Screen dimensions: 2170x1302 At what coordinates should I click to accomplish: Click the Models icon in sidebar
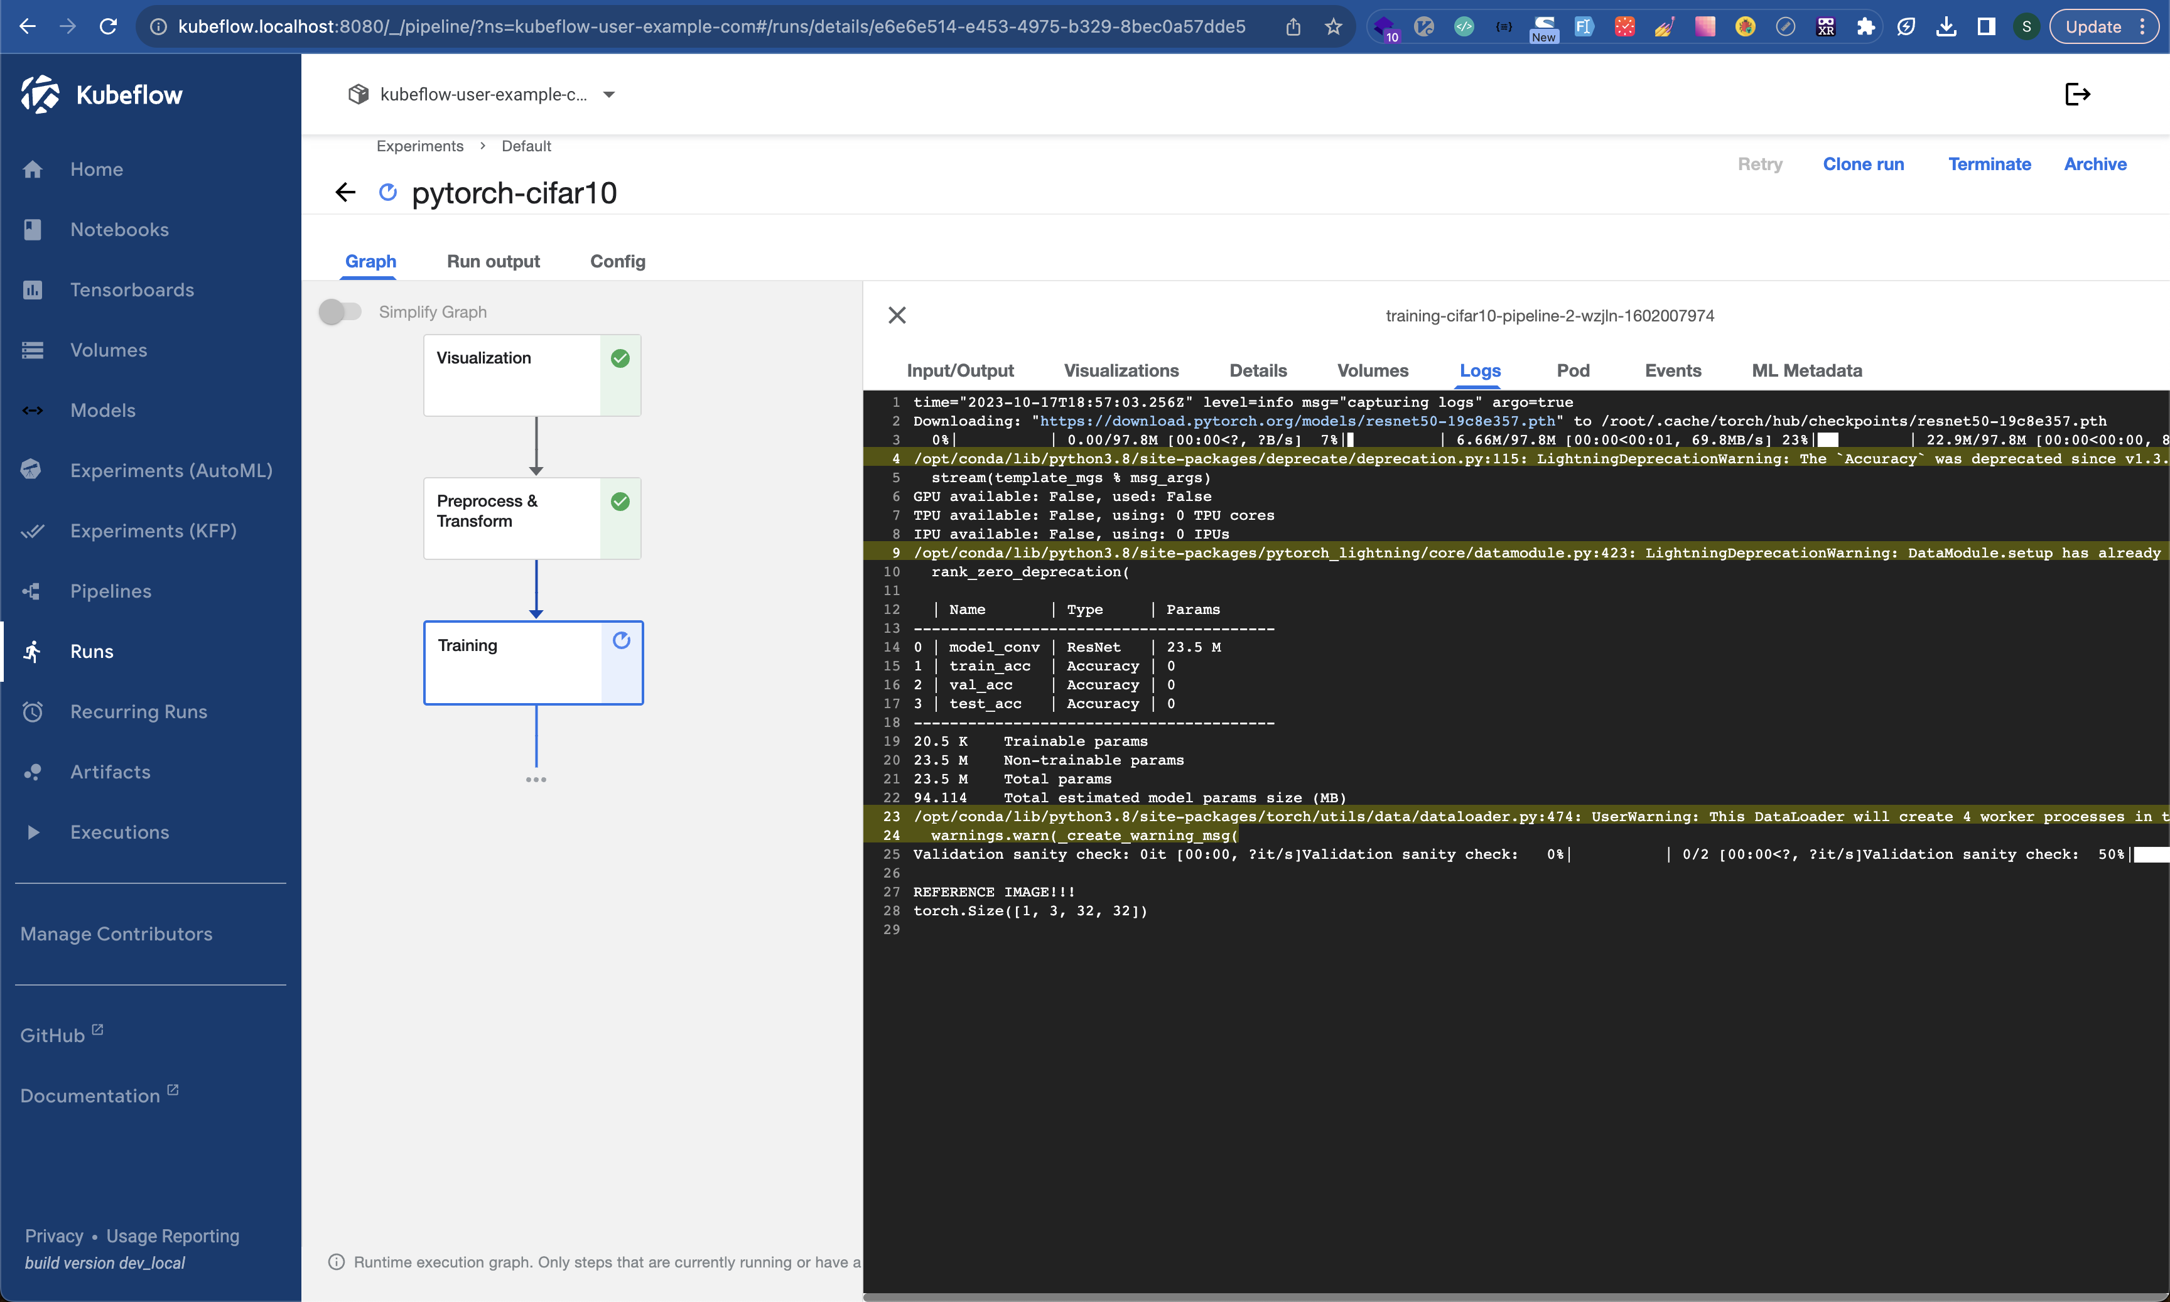point(34,409)
